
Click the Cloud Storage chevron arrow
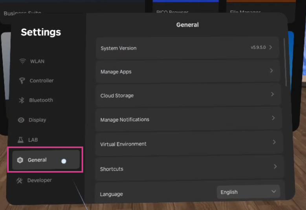coord(272,94)
